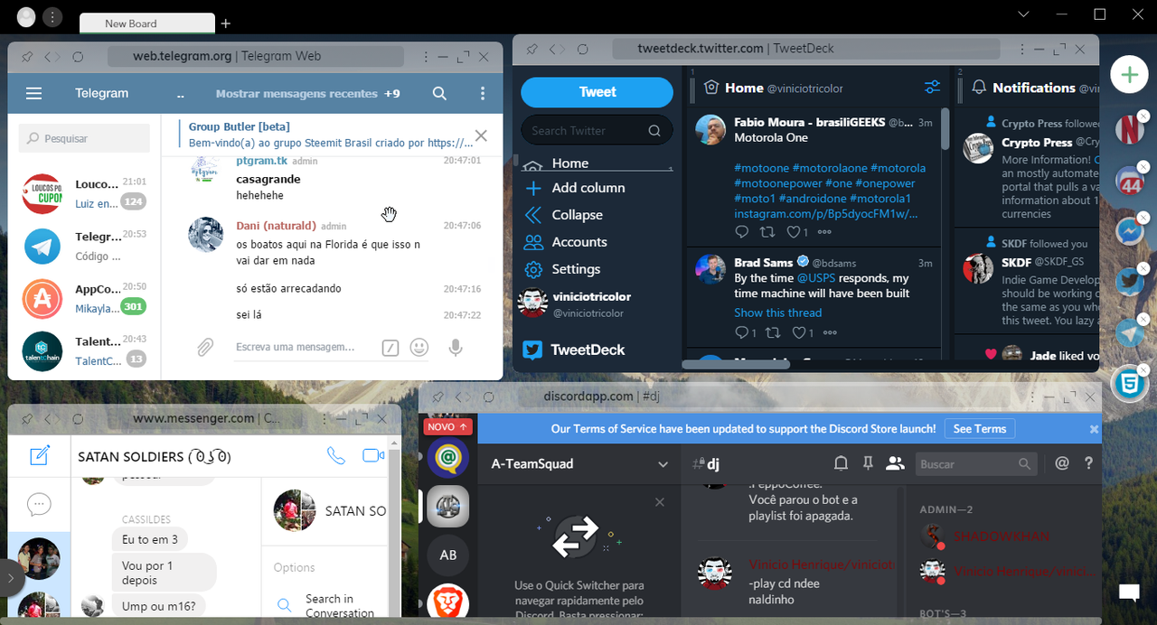Select AB server in Discord sidebar
Screen dimensions: 1157x625
448,555
